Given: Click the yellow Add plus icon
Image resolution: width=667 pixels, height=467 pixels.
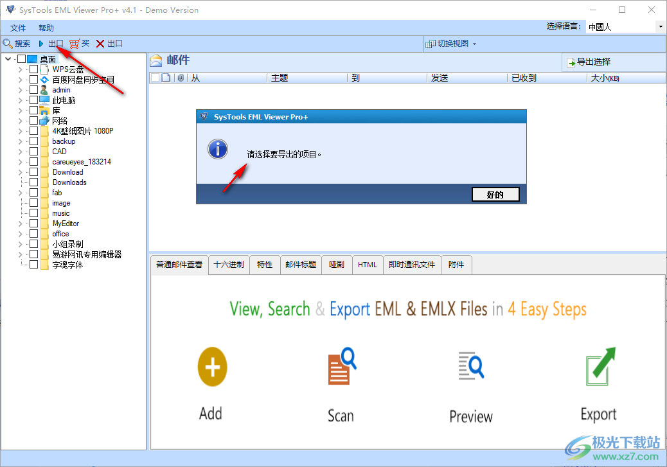Looking at the screenshot, I should pos(212,367).
